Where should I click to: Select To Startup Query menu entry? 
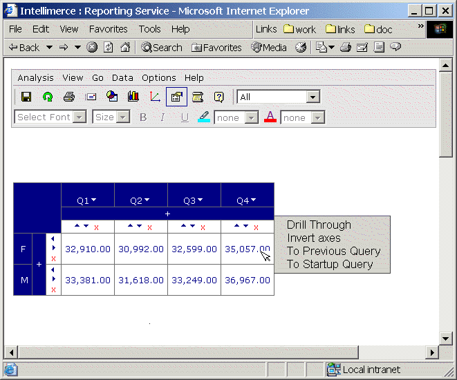pos(330,264)
